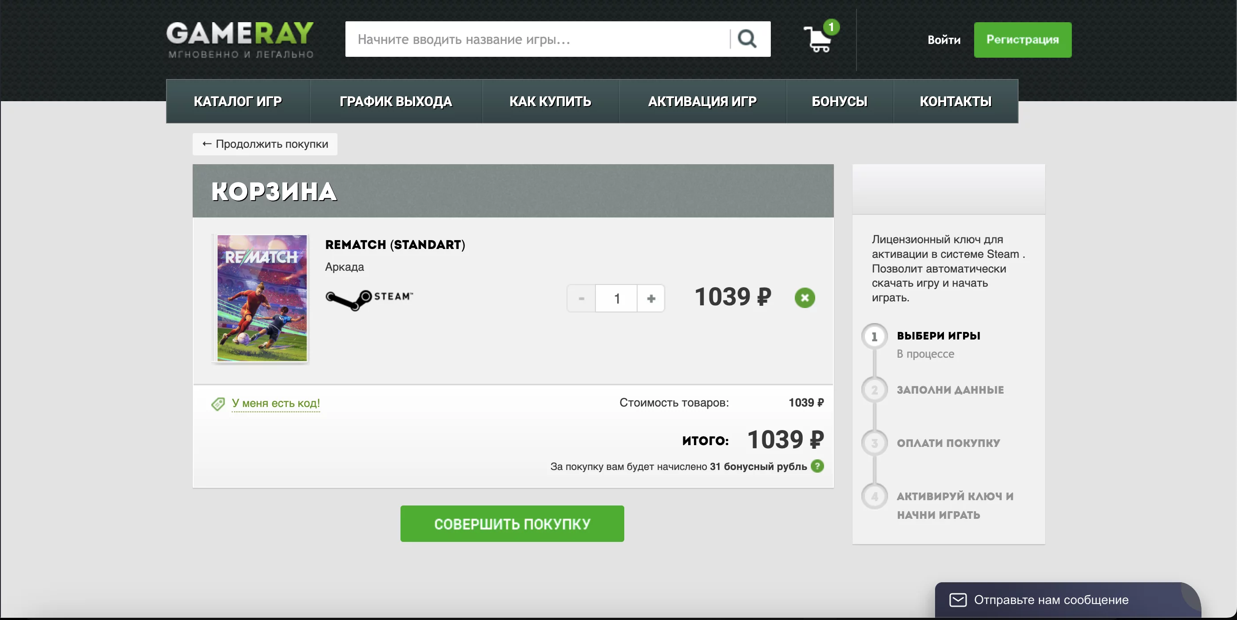Go to Активация игр page
Image resolution: width=1237 pixels, height=620 pixels.
pyautogui.click(x=702, y=101)
